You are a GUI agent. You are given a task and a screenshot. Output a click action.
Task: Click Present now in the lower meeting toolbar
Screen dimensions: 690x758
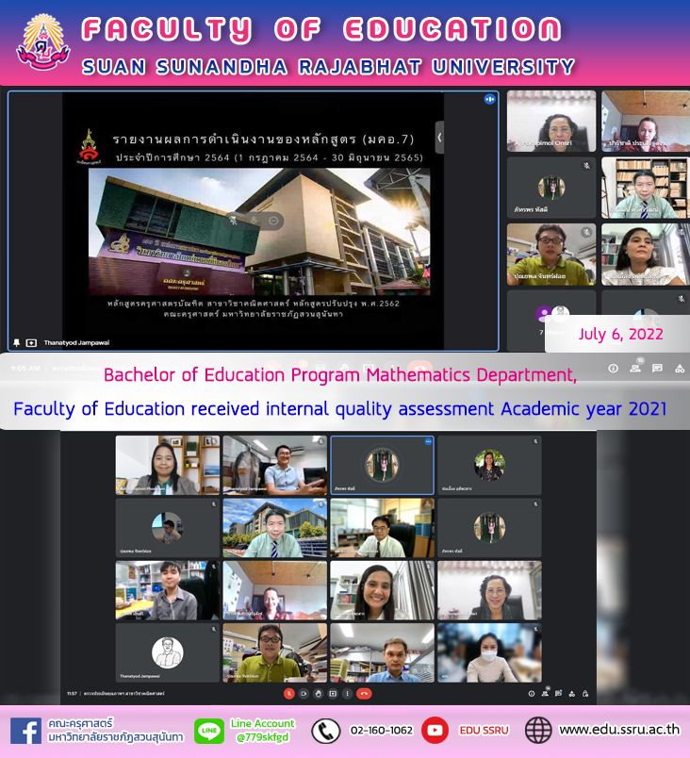pyautogui.click(x=333, y=693)
